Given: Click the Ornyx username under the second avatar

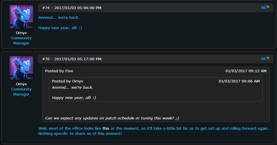Looking at the screenshot, I should click(x=21, y=84).
